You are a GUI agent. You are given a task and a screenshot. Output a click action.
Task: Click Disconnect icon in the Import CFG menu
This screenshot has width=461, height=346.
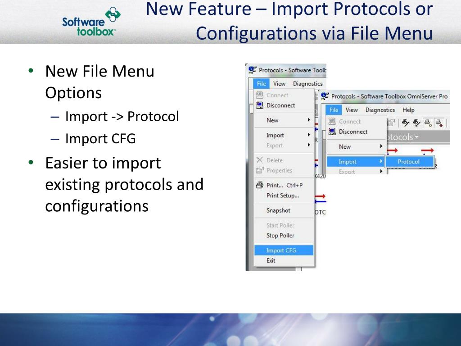click(x=259, y=105)
